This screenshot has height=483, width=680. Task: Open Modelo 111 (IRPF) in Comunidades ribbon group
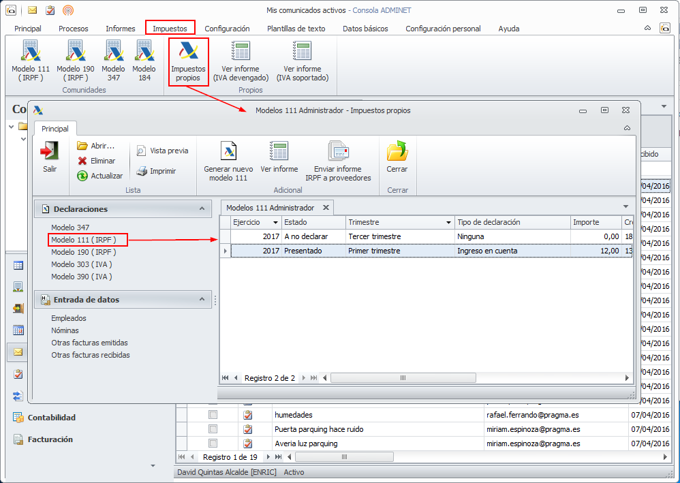click(31, 61)
